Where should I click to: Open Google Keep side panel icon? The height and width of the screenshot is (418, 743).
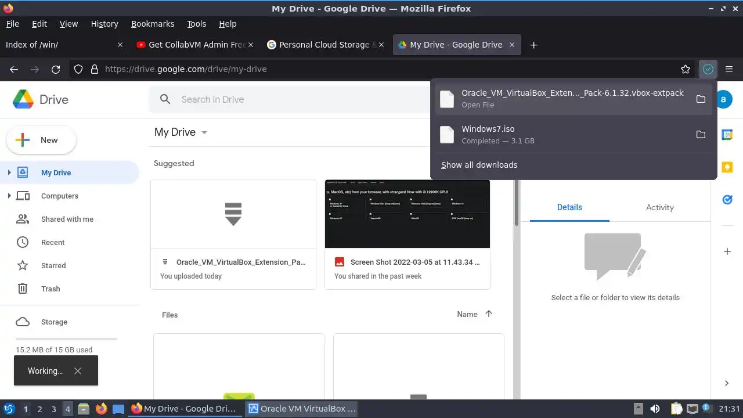click(x=727, y=167)
